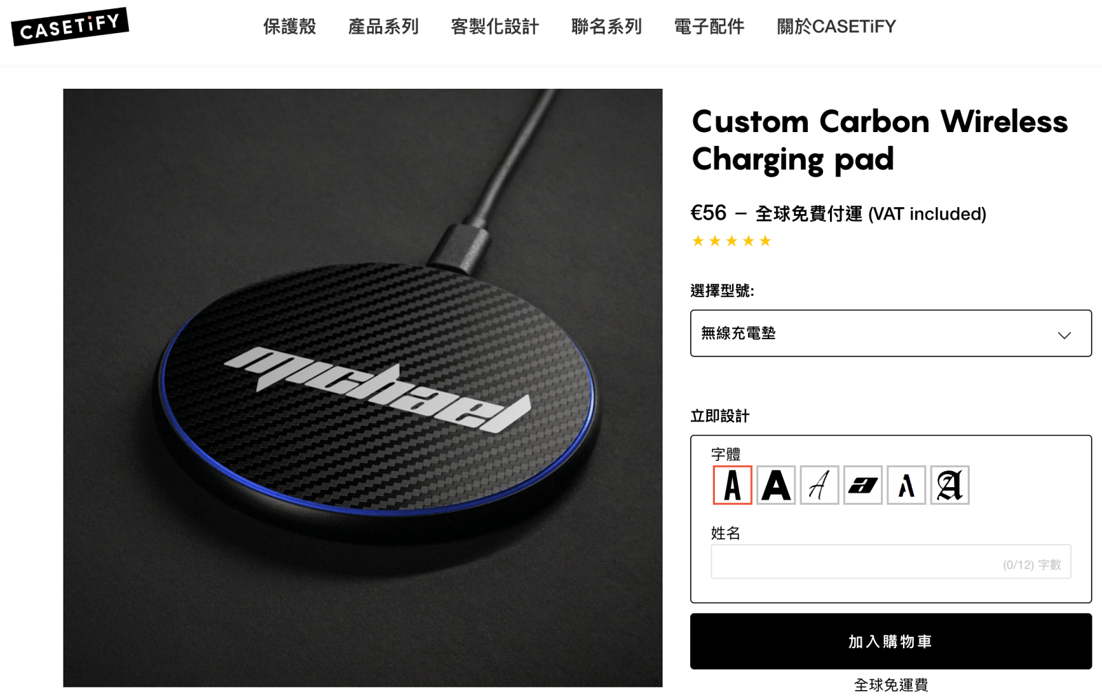This screenshot has width=1102, height=699.
Task: Click into the 姓名 text input field
Action: 891,561
